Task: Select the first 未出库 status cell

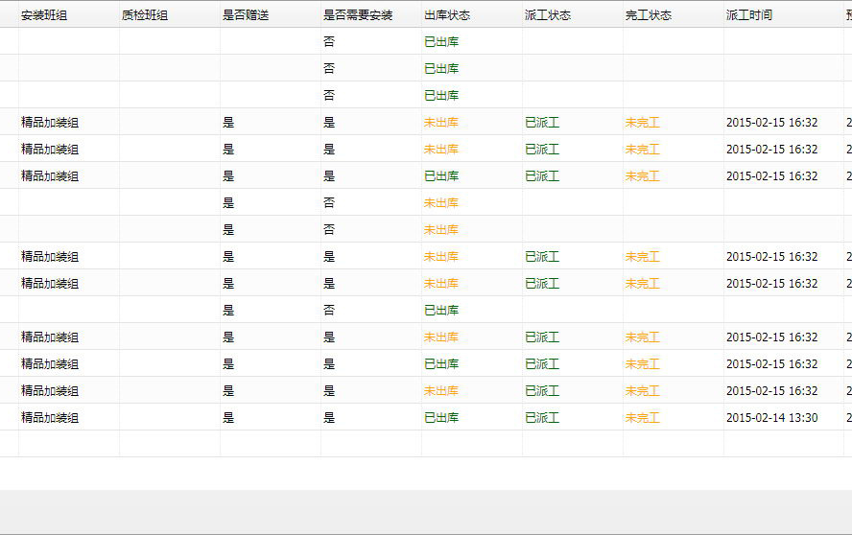Action: 441,123
